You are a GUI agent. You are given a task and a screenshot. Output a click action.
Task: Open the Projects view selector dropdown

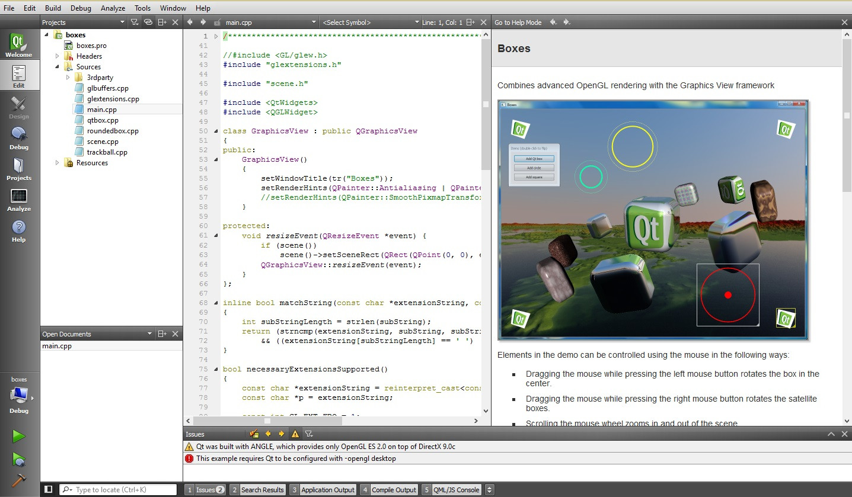point(84,23)
